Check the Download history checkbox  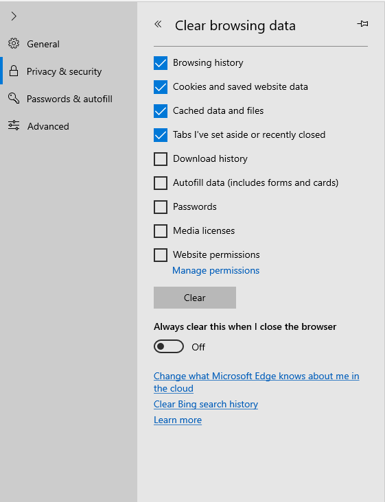pyautogui.click(x=161, y=159)
